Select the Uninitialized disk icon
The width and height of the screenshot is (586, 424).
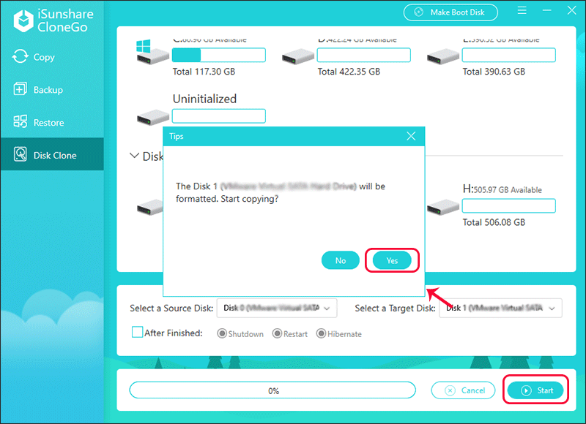click(x=150, y=117)
